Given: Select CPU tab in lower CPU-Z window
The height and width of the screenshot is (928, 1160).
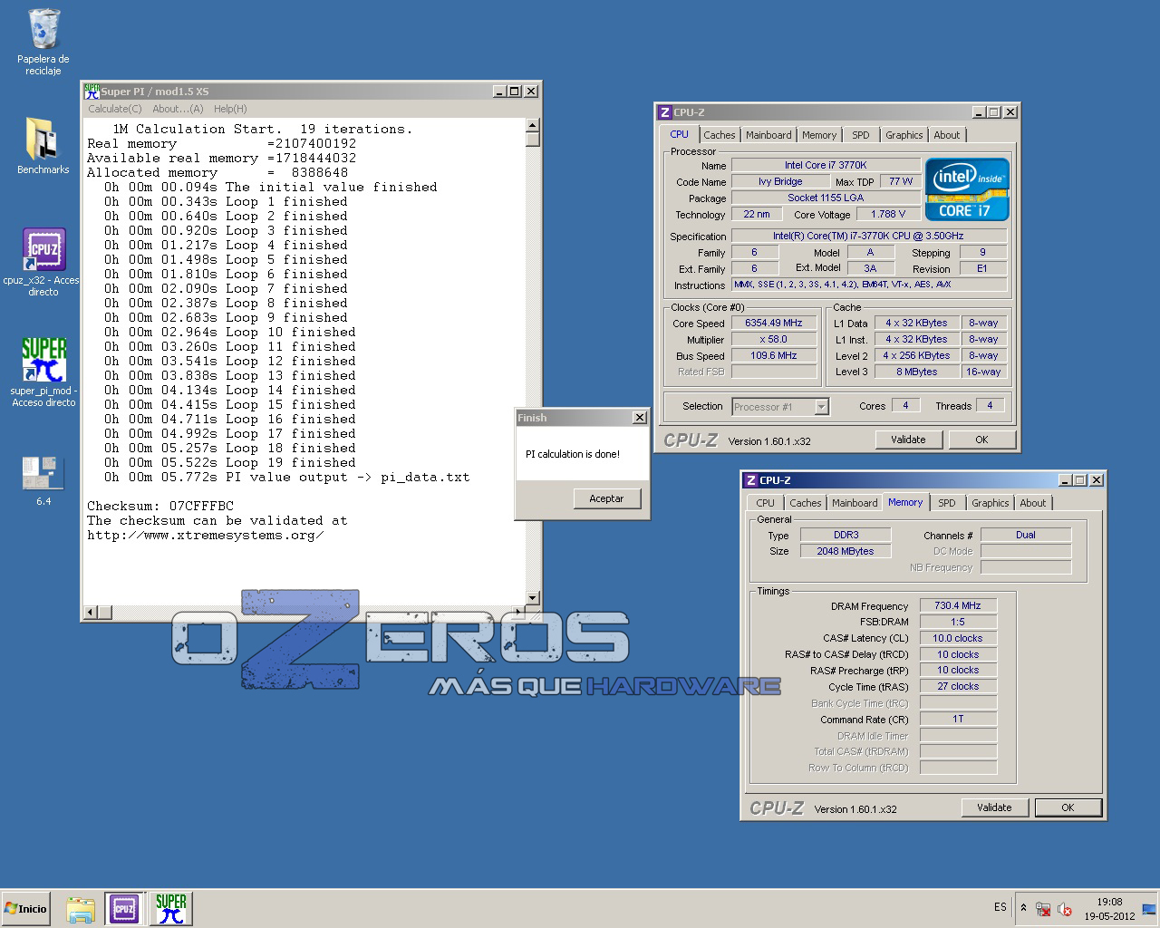Looking at the screenshot, I should [x=766, y=503].
